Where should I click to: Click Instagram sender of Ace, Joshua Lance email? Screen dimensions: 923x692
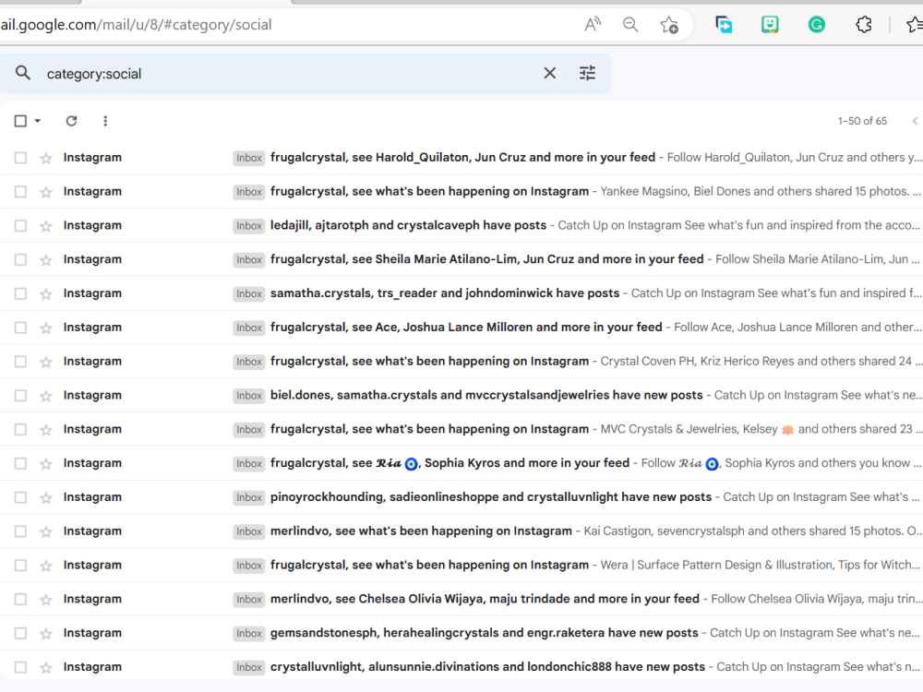[x=92, y=328]
